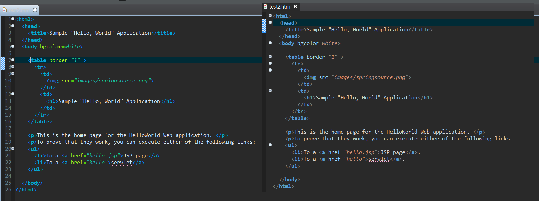The height and width of the screenshot is (201, 539).
Task: Collapse the first td cell at line 9
Action: [13, 74]
